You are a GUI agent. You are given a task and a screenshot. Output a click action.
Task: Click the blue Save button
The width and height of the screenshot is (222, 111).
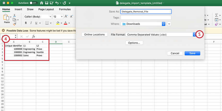click(192, 53)
